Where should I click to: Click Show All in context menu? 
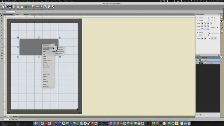pos(45,82)
